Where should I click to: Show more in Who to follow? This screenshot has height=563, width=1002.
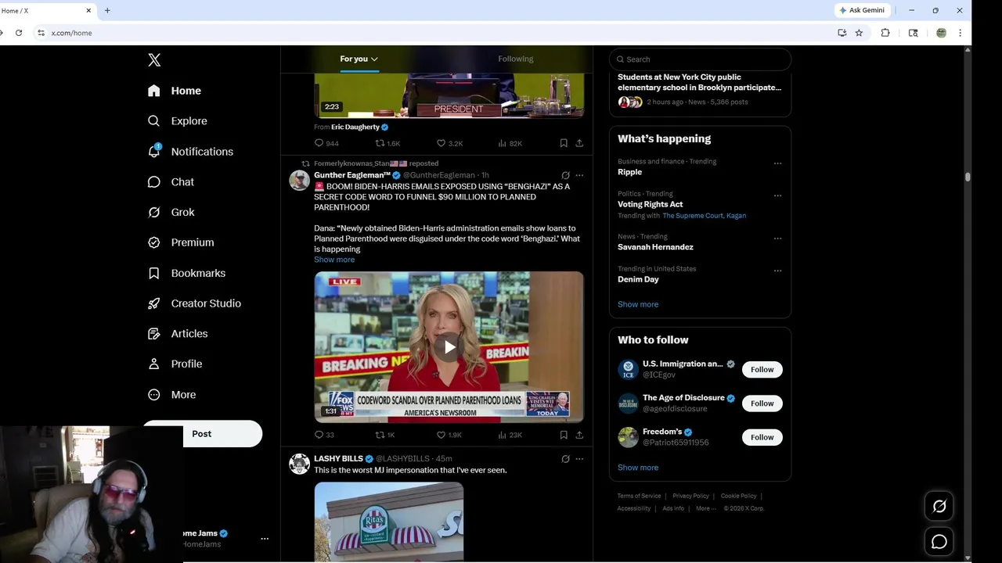[x=638, y=468]
